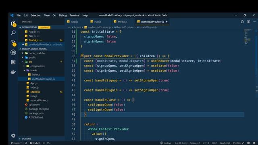This screenshot has height=145, width=258.
Task: Open the Debug menu
Action: point(63,15)
